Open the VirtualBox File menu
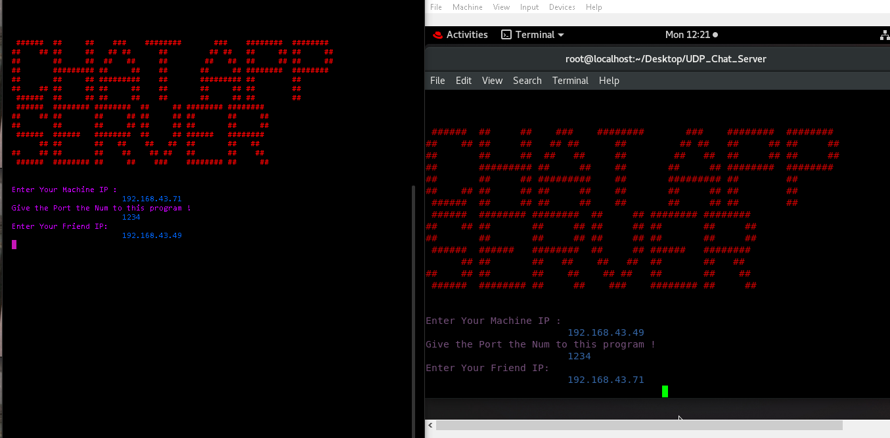890x438 pixels. (x=436, y=7)
